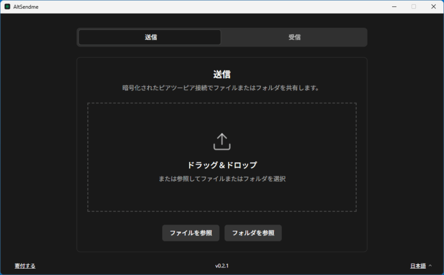
Task: Minimize the AltSendme window
Action: click(x=394, y=6)
